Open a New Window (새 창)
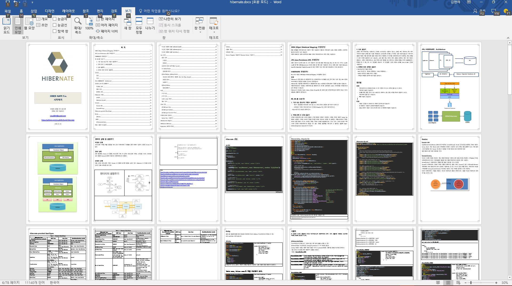This screenshot has height=286, width=512. click(x=128, y=24)
